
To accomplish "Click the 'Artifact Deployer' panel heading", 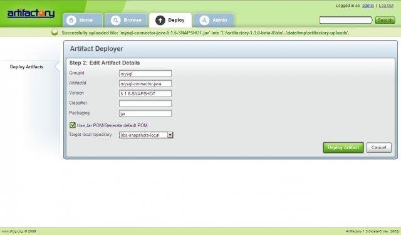I will coord(96,49).
